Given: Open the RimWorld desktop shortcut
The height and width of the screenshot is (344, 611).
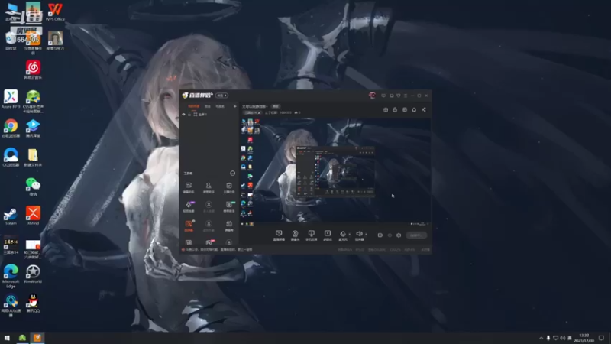Looking at the screenshot, I should click(33, 274).
